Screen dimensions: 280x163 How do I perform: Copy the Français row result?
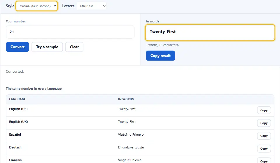pyautogui.click(x=264, y=161)
